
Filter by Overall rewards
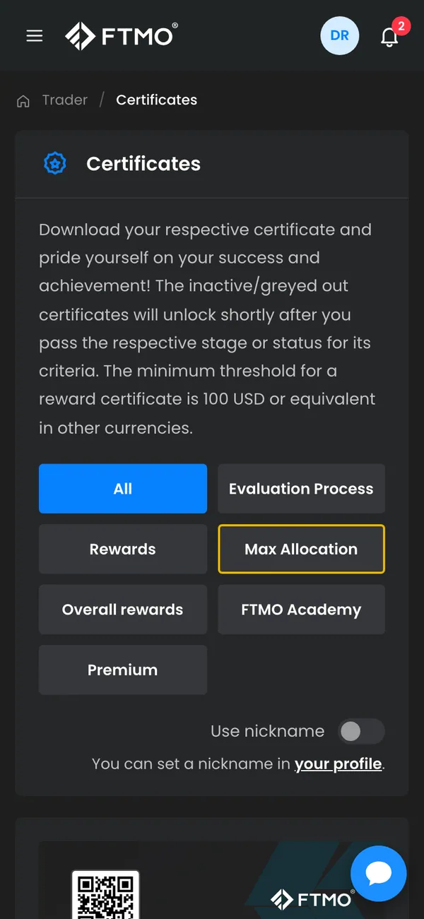click(123, 610)
